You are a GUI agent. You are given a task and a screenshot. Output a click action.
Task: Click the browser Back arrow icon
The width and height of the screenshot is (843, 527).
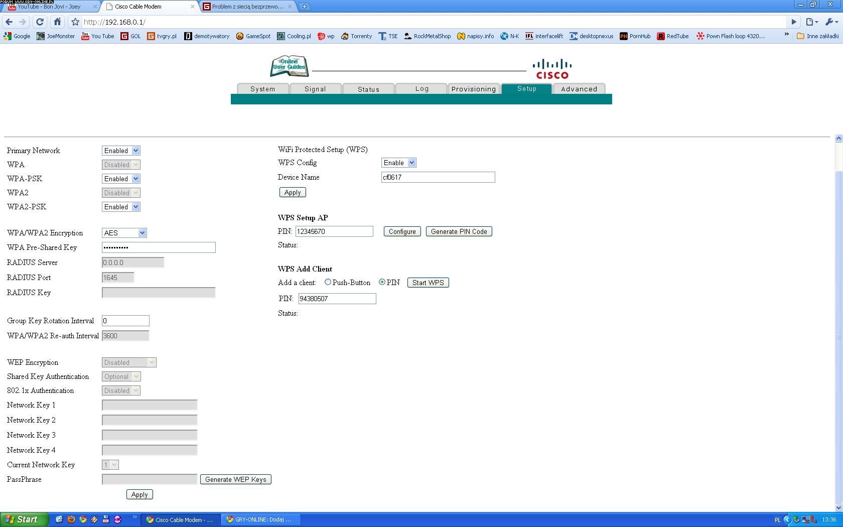(9, 22)
